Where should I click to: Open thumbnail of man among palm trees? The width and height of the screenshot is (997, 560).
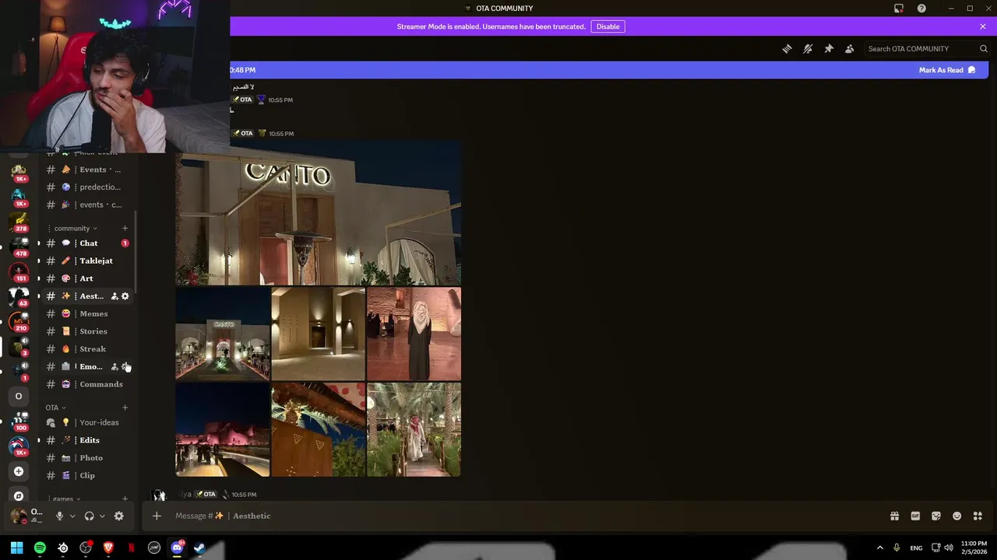414,429
